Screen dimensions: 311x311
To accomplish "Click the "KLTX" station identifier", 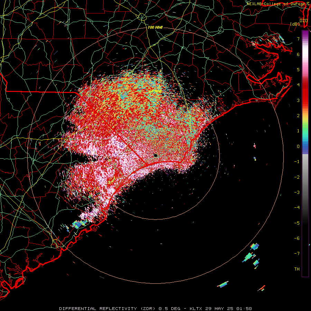I will tap(196, 309).
